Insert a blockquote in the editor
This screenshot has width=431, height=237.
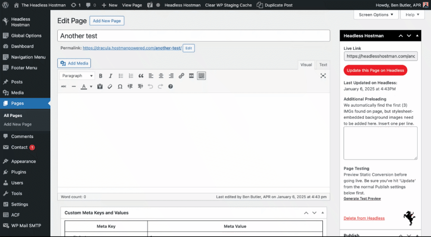pyautogui.click(x=141, y=76)
